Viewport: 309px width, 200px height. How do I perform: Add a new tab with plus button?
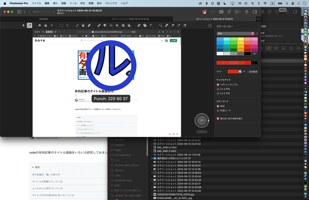click(258, 19)
